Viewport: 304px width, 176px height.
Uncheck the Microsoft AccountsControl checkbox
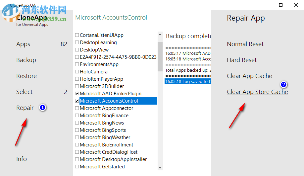point(77,101)
